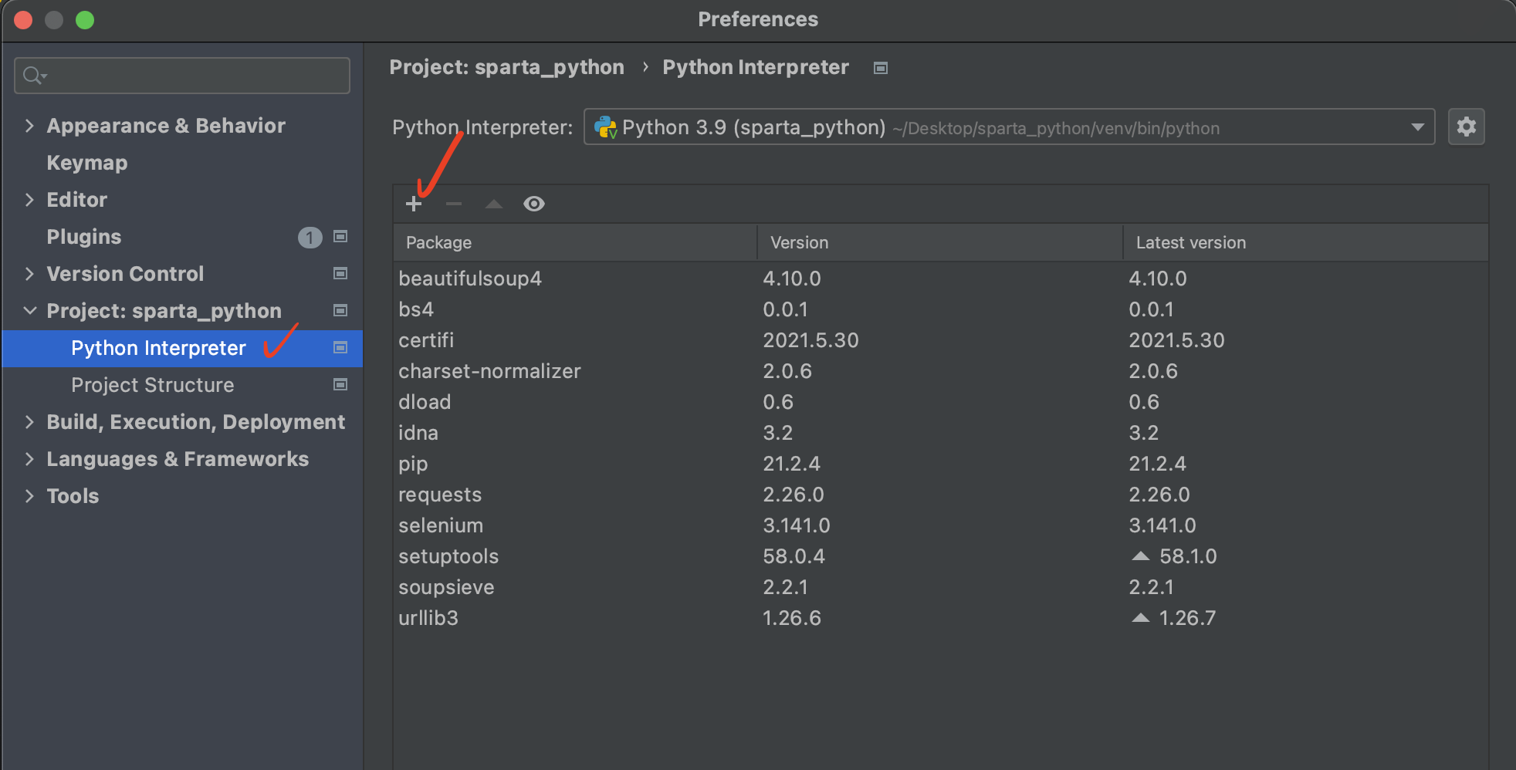Expand the Version Control section
Viewport: 1516px width, 770px height.
[x=29, y=274]
